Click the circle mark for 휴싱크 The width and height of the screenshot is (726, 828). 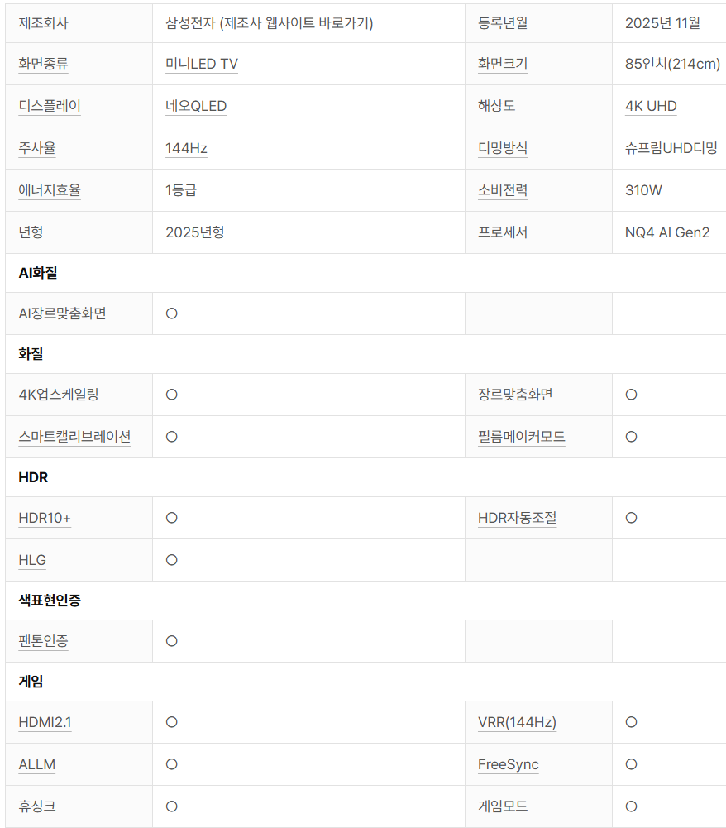pyautogui.click(x=172, y=806)
